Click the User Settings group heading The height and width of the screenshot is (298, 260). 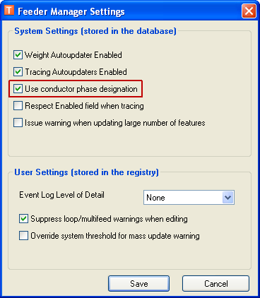[x=86, y=172]
